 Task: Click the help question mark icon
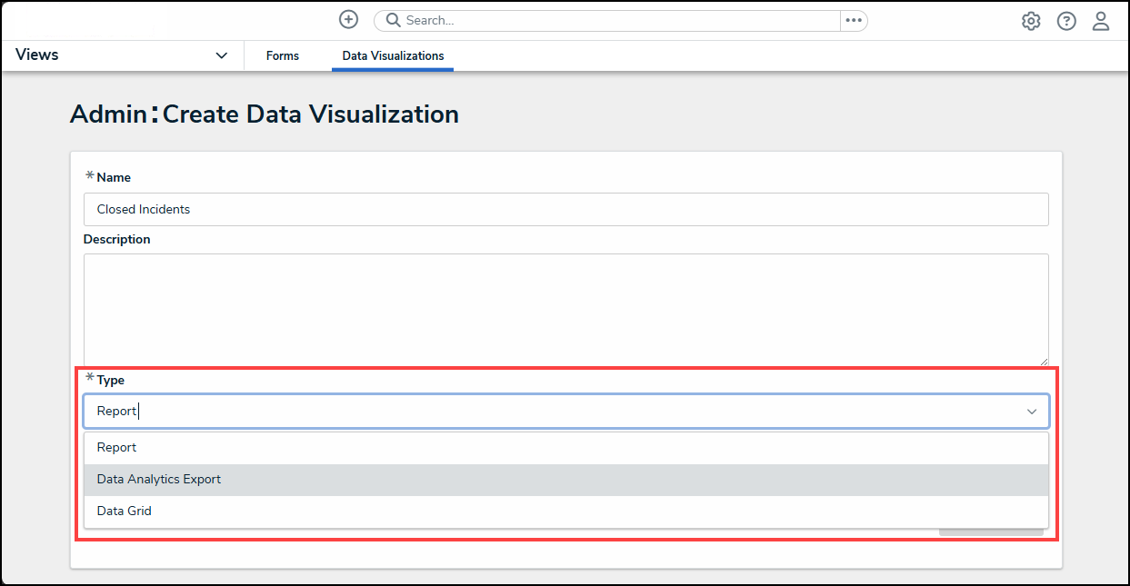[x=1066, y=21]
